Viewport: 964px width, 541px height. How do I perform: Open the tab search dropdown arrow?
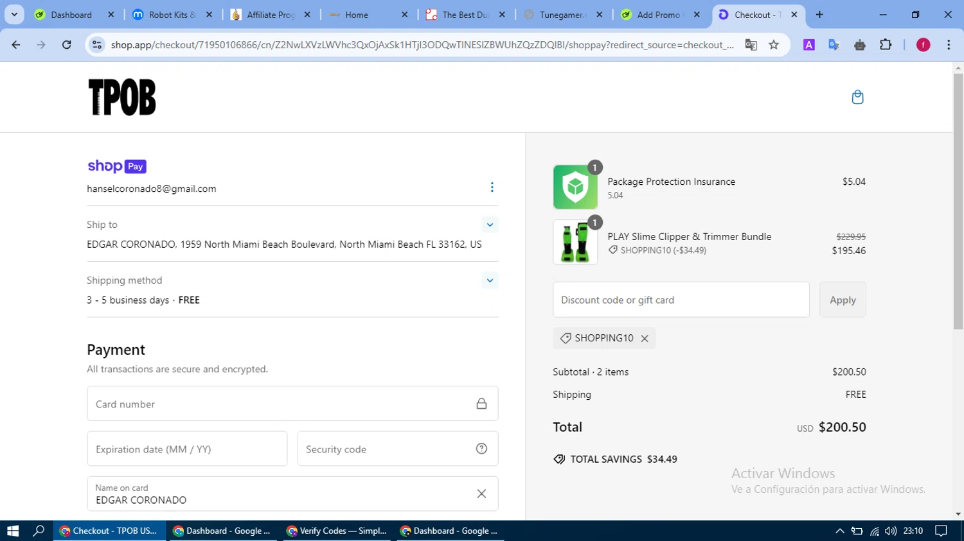click(x=14, y=14)
